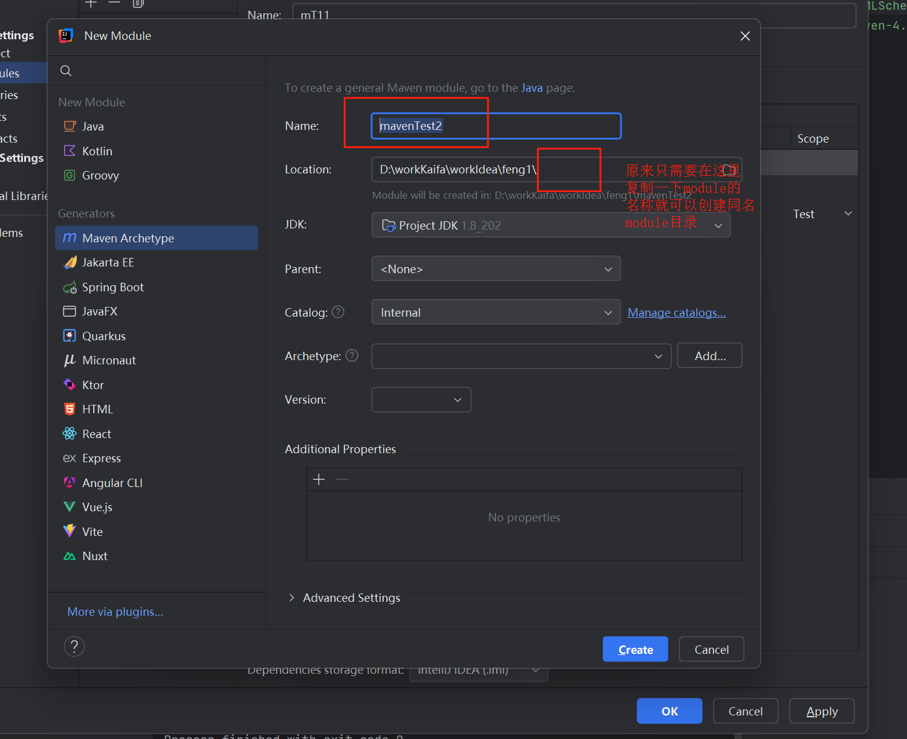907x739 pixels.
Task: Click the mT11 name field in background window
Action: pyautogui.click(x=574, y=15)
